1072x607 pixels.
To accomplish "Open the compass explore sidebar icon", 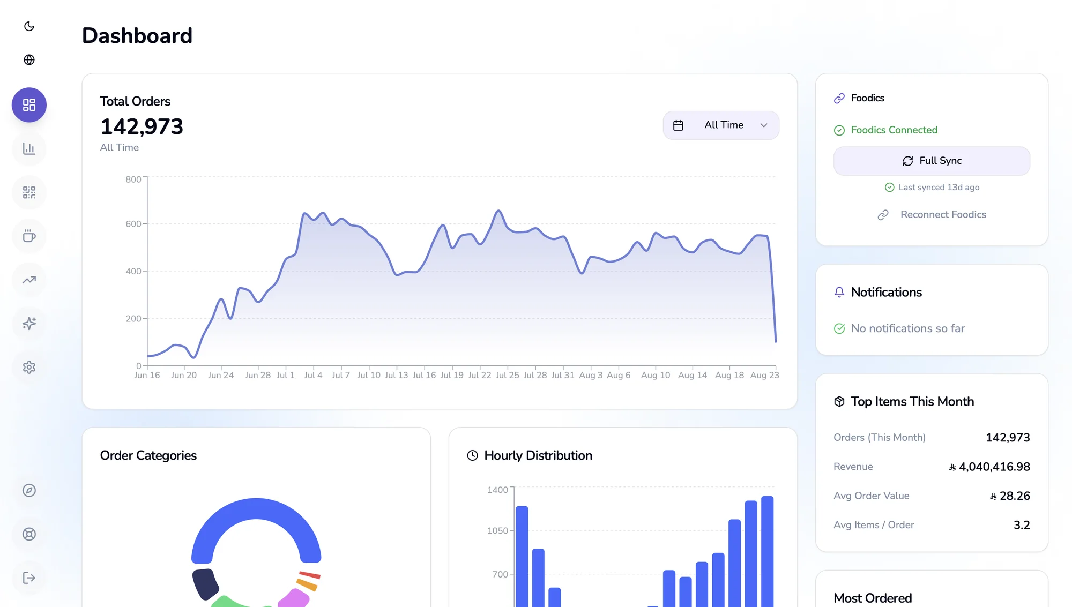I will coord(29,490).
